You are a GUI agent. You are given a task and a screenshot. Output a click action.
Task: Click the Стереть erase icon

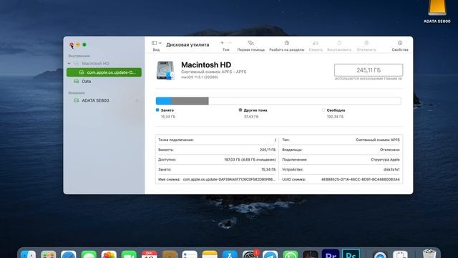316,43
